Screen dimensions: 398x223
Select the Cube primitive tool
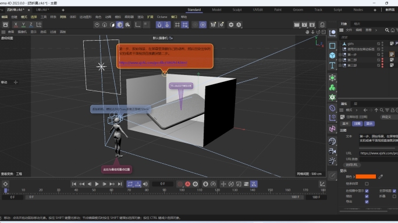[x=332, y=55]
